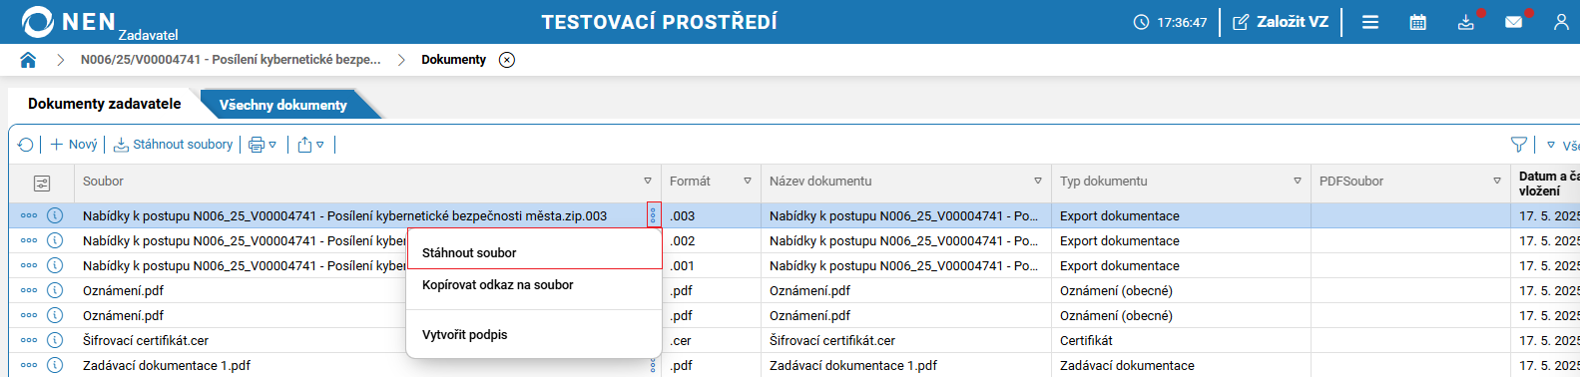
Task: Show info for Šifrovací certifikát.cer row
Action: [x=56, y=340]
